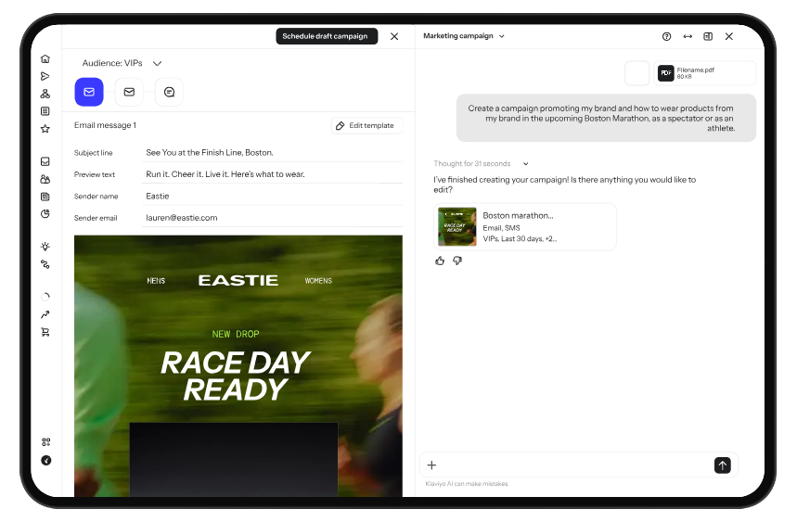Give thumbs up to the response

coord(440,261)
